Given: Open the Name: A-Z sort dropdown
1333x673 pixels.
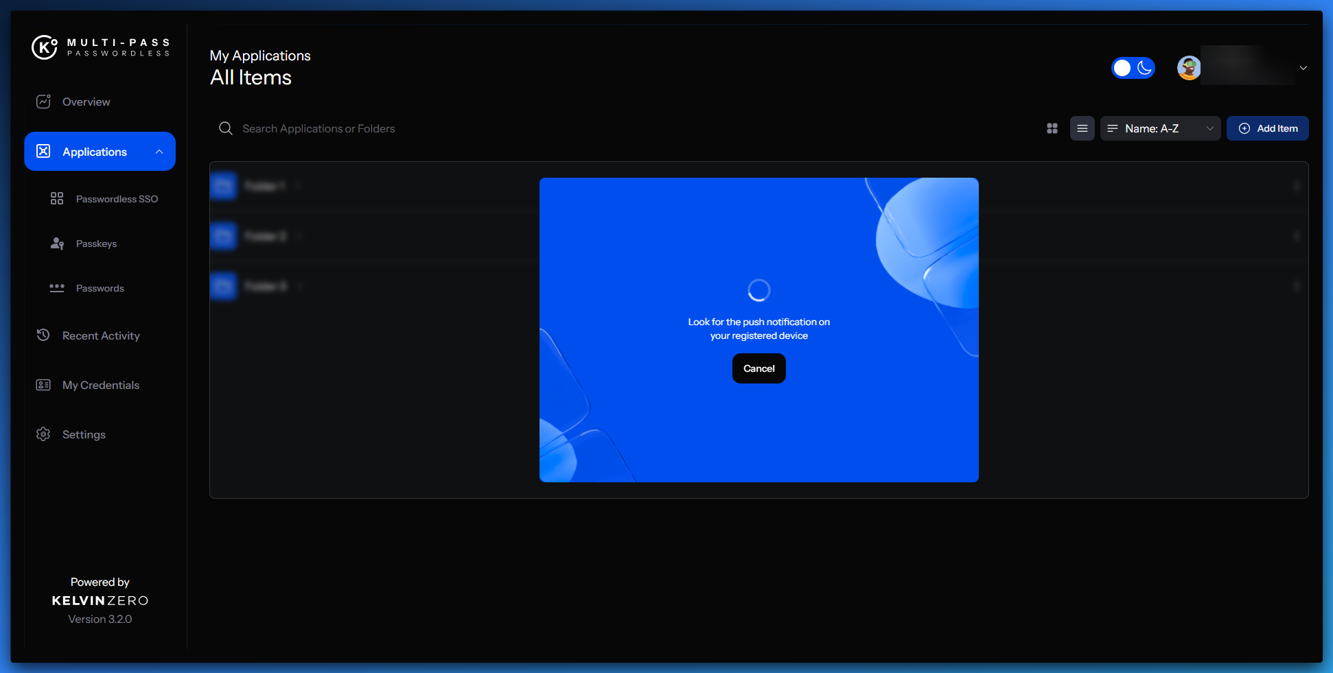Looking at the screenshot, I should click(1160, 128).
